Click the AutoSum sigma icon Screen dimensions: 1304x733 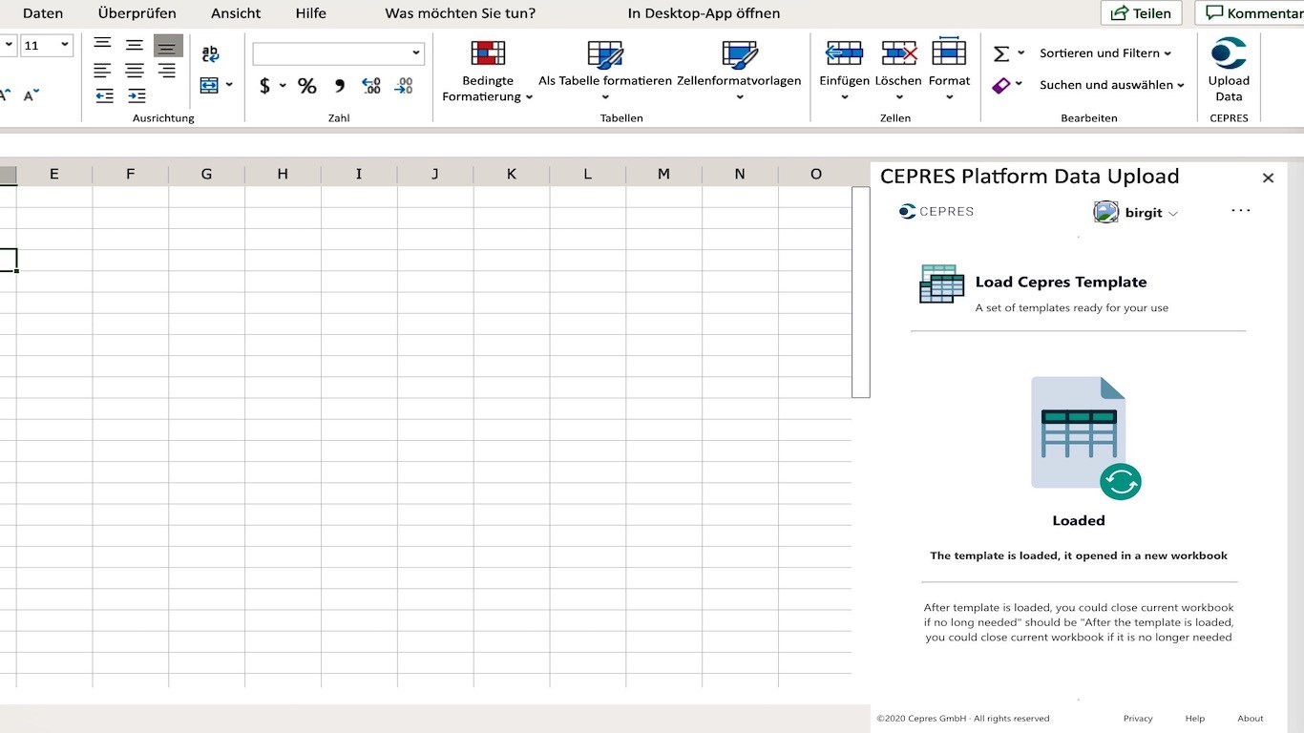[1001, 53]
